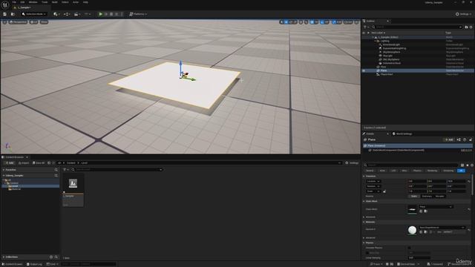Open the Build menu
This screenshot has height=267, width=475.
point(55,2)
